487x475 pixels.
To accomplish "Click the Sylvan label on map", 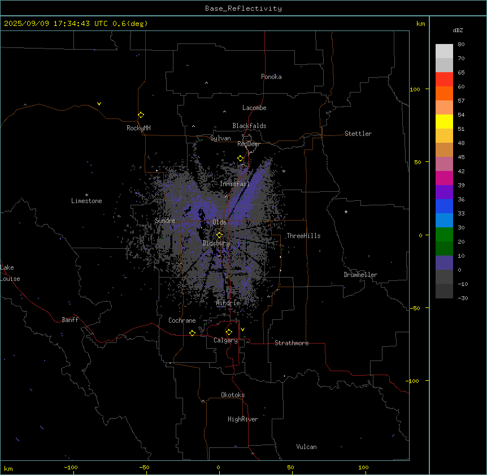I will [x=220, y=138].
